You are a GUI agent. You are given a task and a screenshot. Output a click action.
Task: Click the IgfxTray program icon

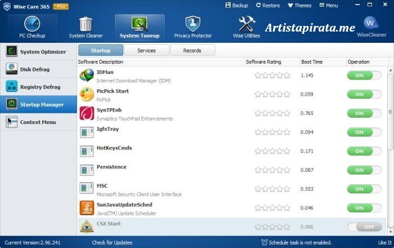tap(87, 132)
